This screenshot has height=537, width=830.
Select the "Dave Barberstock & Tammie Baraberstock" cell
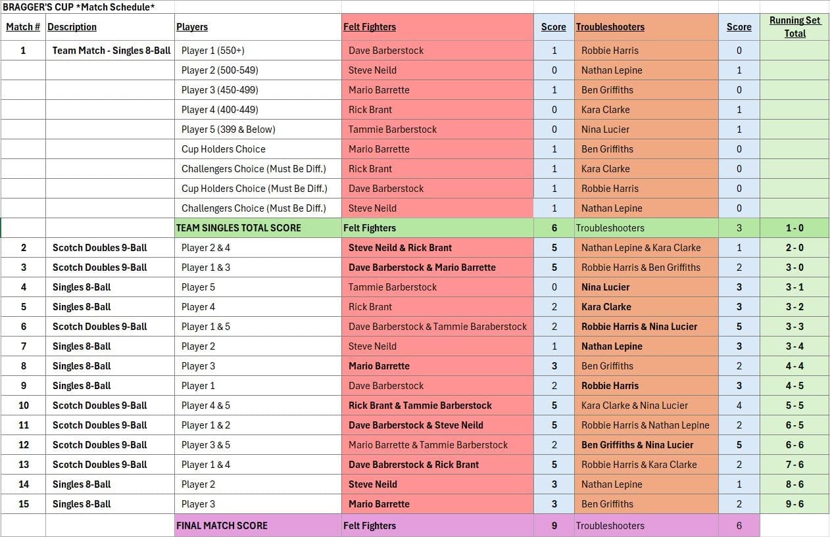[x=437, y=327]
